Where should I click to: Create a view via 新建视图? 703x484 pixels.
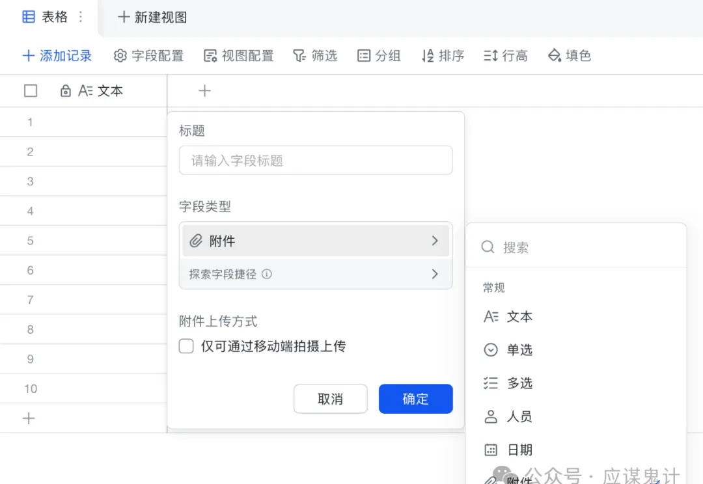click(151, 17)
